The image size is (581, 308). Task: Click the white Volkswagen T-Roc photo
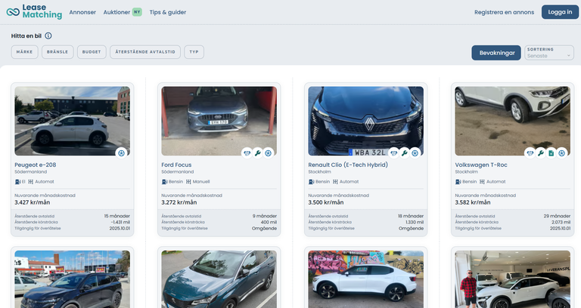click(512, 121)
